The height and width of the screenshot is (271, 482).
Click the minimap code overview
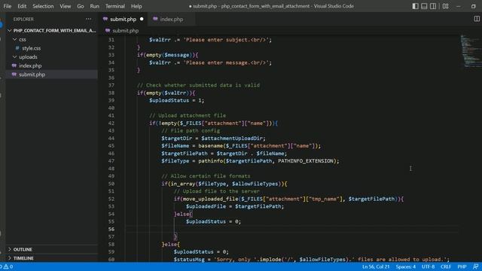(470, 51)
